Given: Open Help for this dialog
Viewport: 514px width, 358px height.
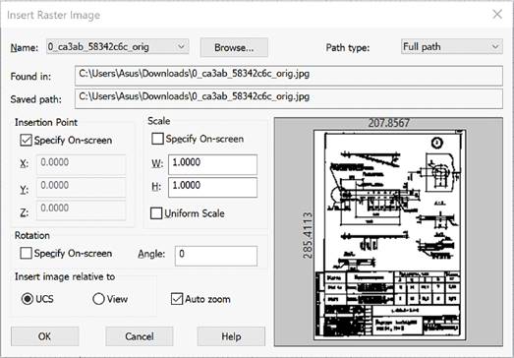Looking at the screenshot, I should [x=231, y=336].
